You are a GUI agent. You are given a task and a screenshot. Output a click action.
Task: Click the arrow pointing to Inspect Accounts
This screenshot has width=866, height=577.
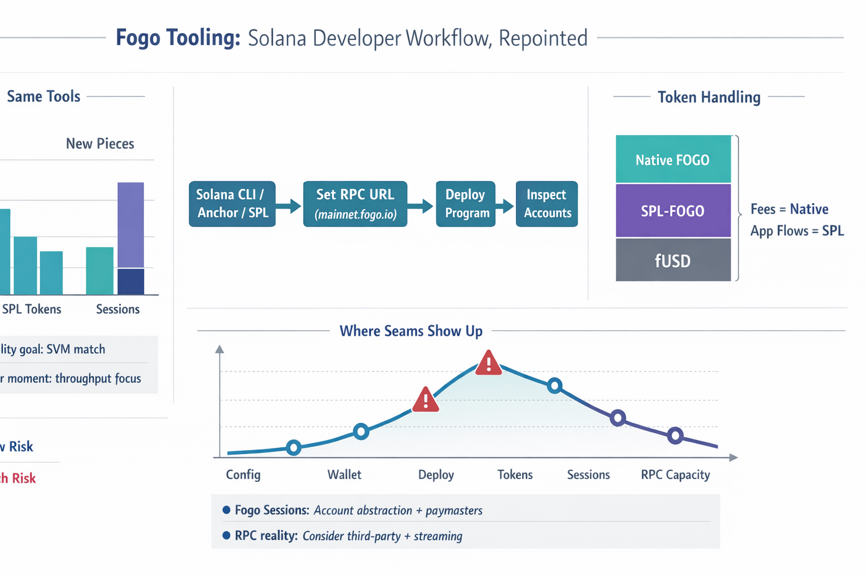[506, 206]
